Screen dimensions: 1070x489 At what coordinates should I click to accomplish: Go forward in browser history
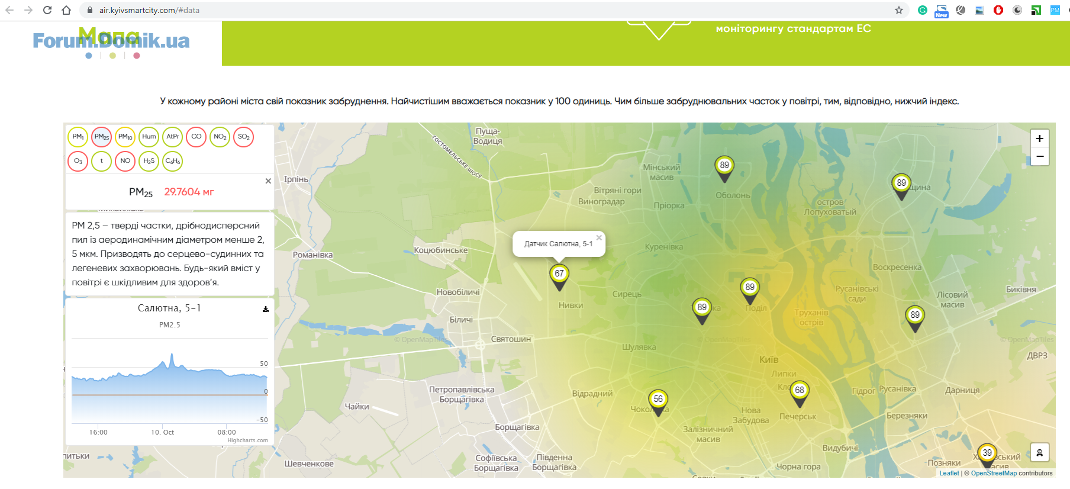pos(28,10)
